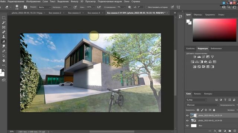Switch to the 'Без имени-2' document tab

pos(55,13)
